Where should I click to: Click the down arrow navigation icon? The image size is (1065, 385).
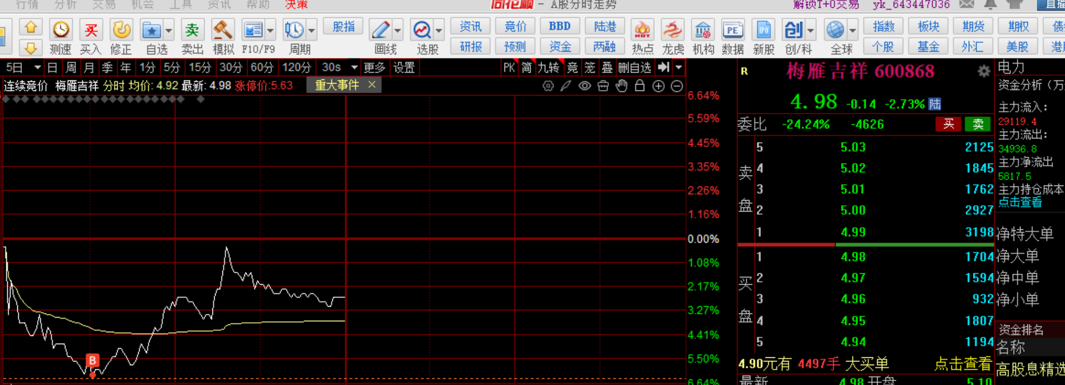point(31,49)
